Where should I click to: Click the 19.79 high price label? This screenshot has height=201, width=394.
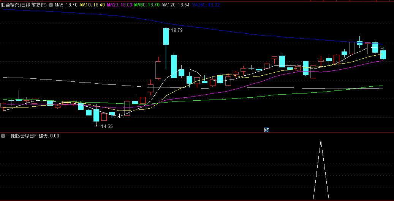click(x=177, y=30)
